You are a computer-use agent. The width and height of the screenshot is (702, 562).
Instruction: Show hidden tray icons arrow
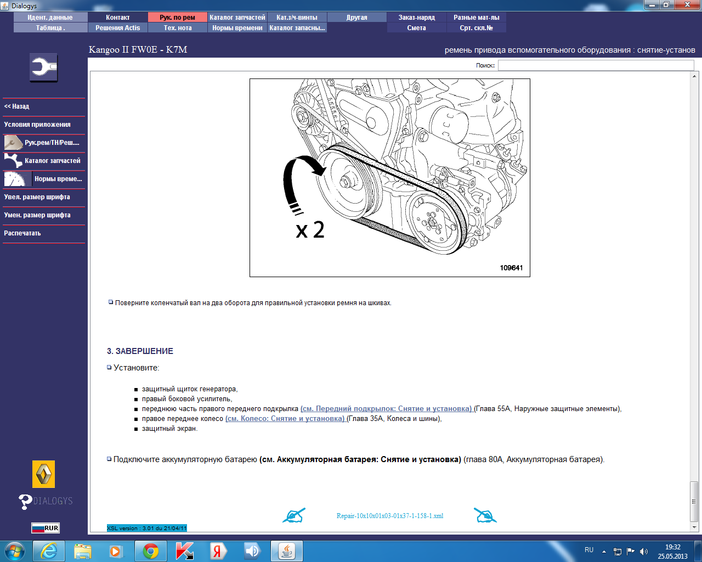click(x=604, y=552)
